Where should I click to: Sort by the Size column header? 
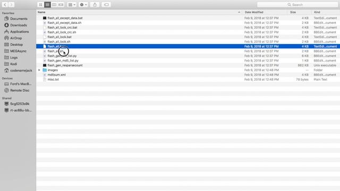[x=293, y=12]
